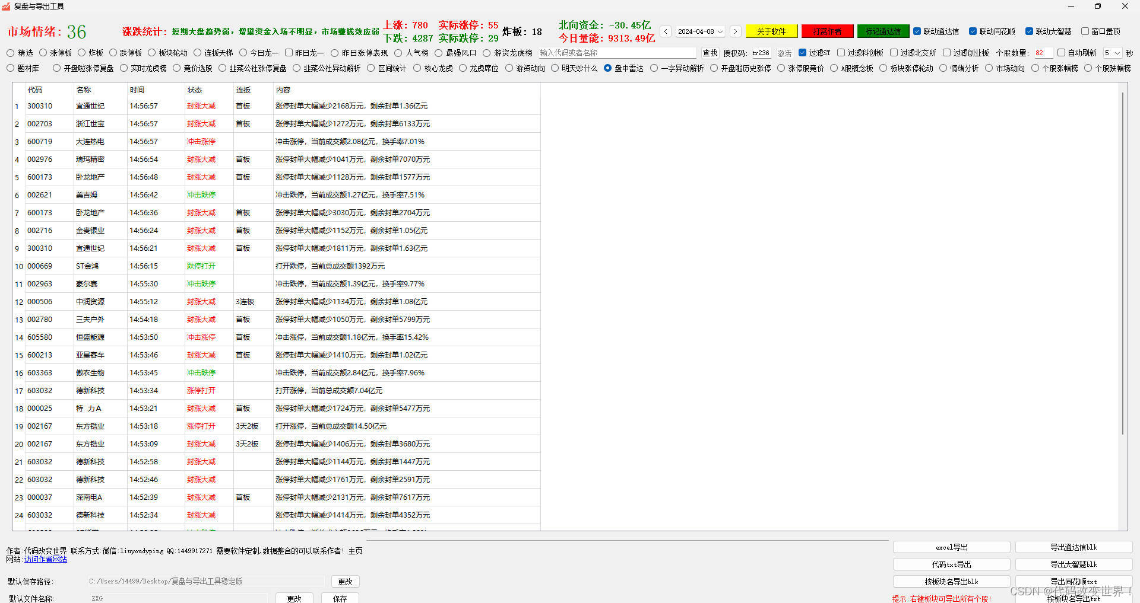
Task: Select the 核心龙虎 radio option
Action: coord(417,68)
